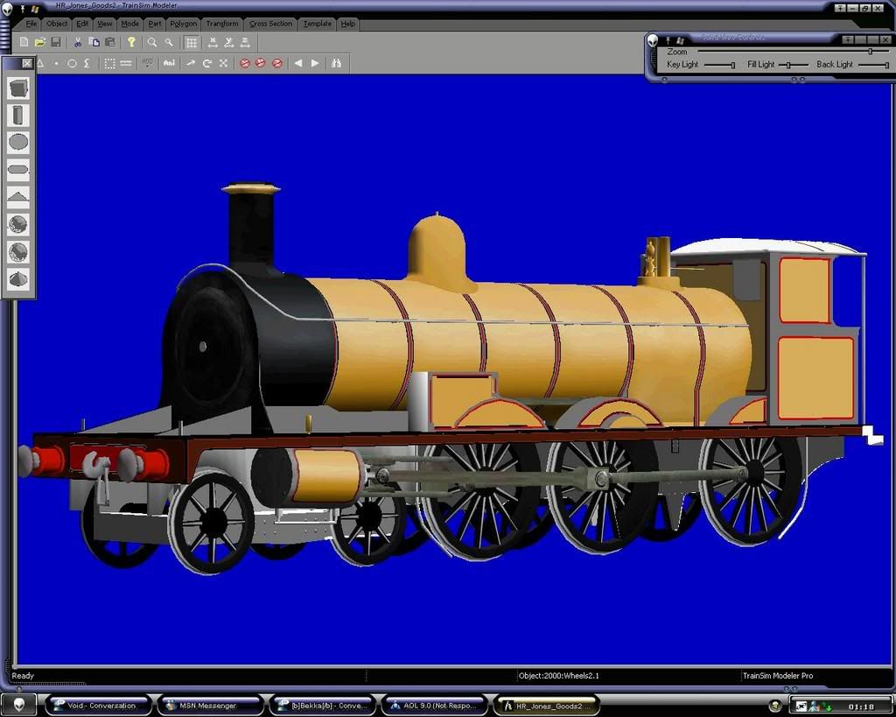Toggle the grid display button
Viewport: 896px width, 717px height.
click(x=191, y=42)
